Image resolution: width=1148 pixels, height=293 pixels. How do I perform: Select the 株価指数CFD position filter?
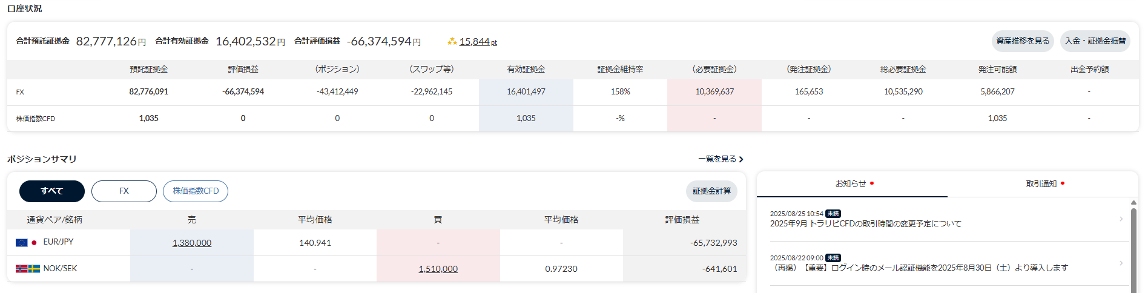pos(196,191)
